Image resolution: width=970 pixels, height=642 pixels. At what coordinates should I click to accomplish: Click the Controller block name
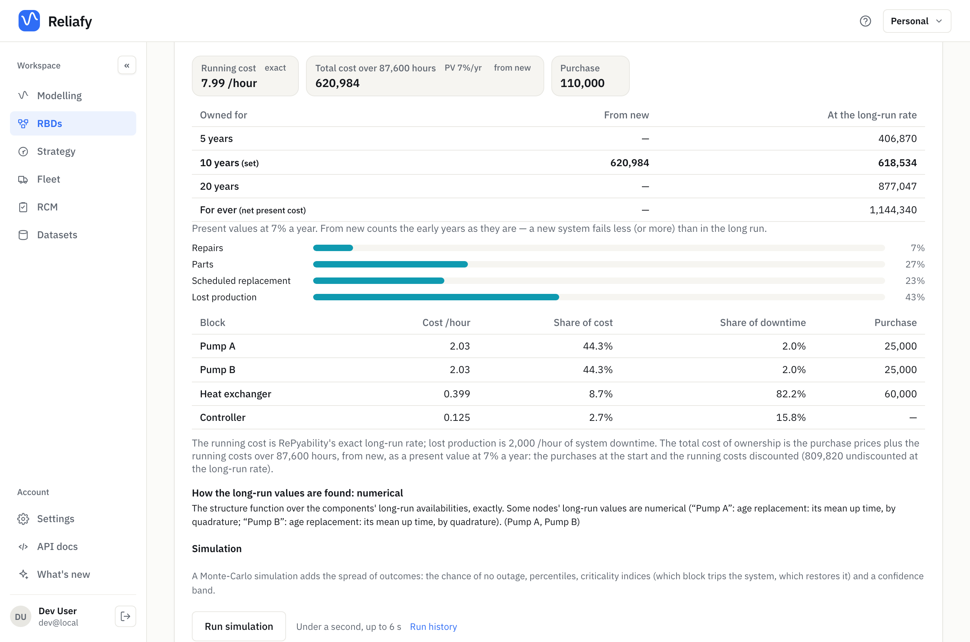click(x=223, y=417)
